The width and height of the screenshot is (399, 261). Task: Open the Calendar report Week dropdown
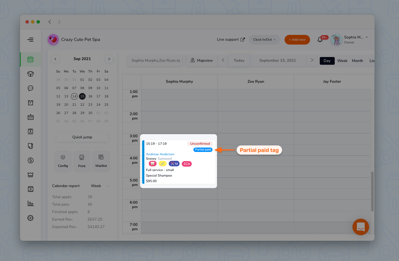pyautogui.click(x=100, y=186)
